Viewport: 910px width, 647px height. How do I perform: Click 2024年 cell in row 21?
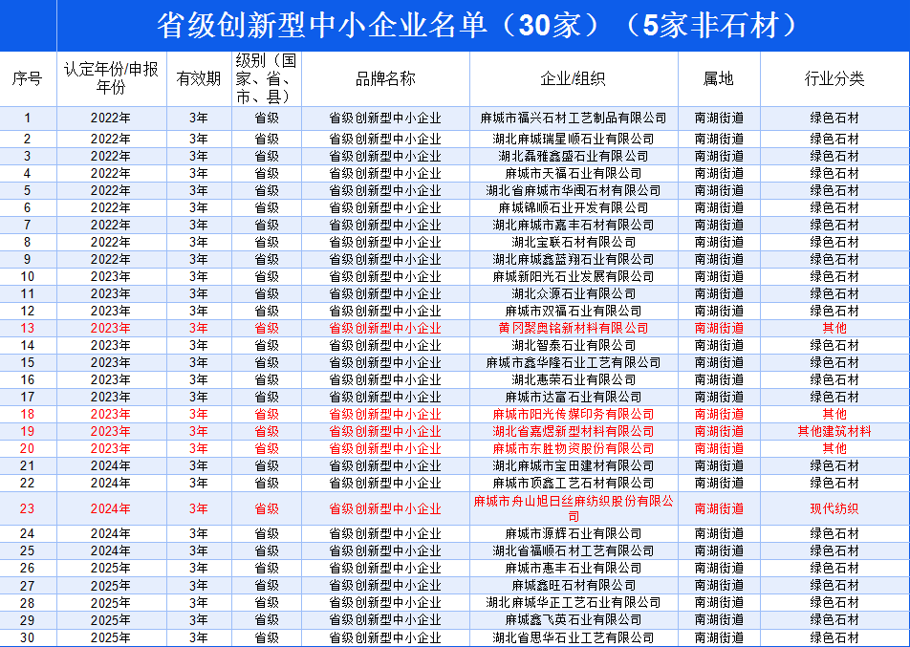coord(112,466)
